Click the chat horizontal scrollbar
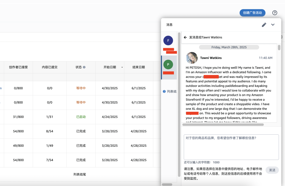Image resolution: width=285 pixels, height=186 pixels. (x=223, y=125)
